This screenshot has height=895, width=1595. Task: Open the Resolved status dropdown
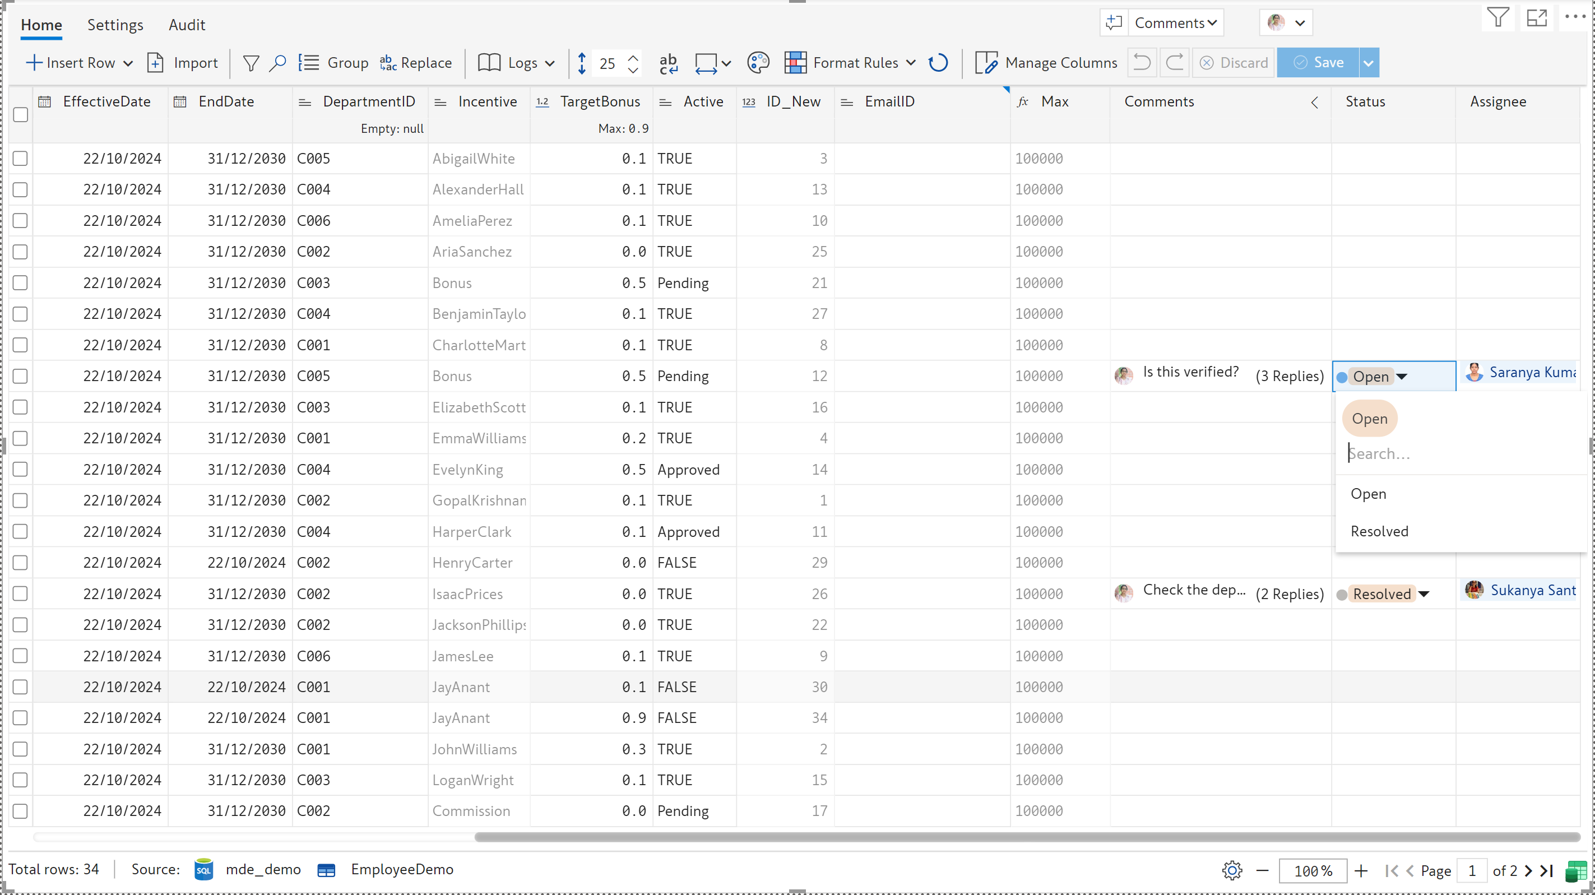1424,594
